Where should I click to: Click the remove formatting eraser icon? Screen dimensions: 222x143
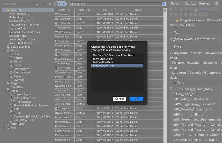pyautogui.click(x=214, y=9)
